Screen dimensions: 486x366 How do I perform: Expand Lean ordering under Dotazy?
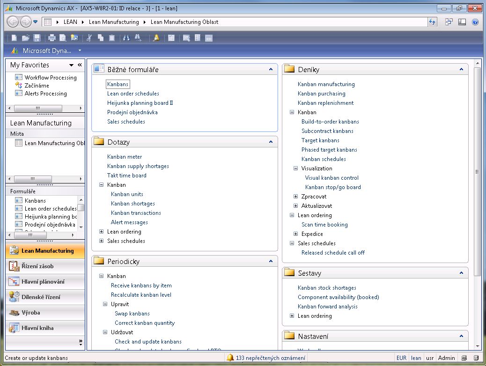click(x=101, y=232)
